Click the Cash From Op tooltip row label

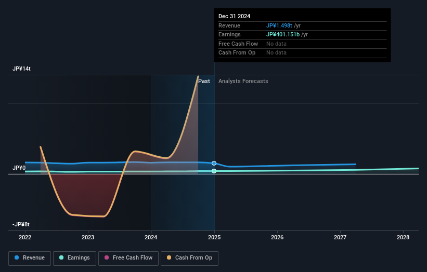(237, 53)
